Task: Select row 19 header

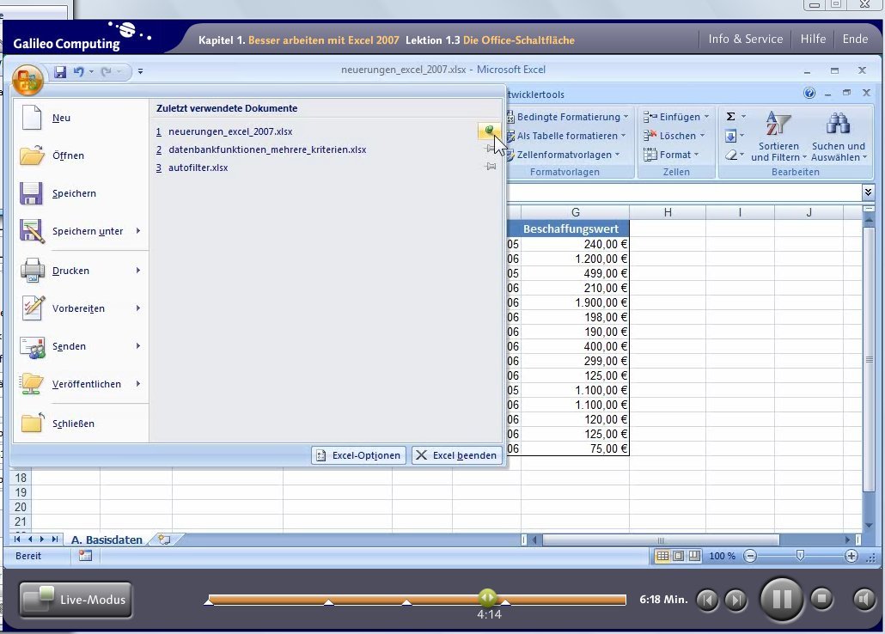Action: [21, 492]
